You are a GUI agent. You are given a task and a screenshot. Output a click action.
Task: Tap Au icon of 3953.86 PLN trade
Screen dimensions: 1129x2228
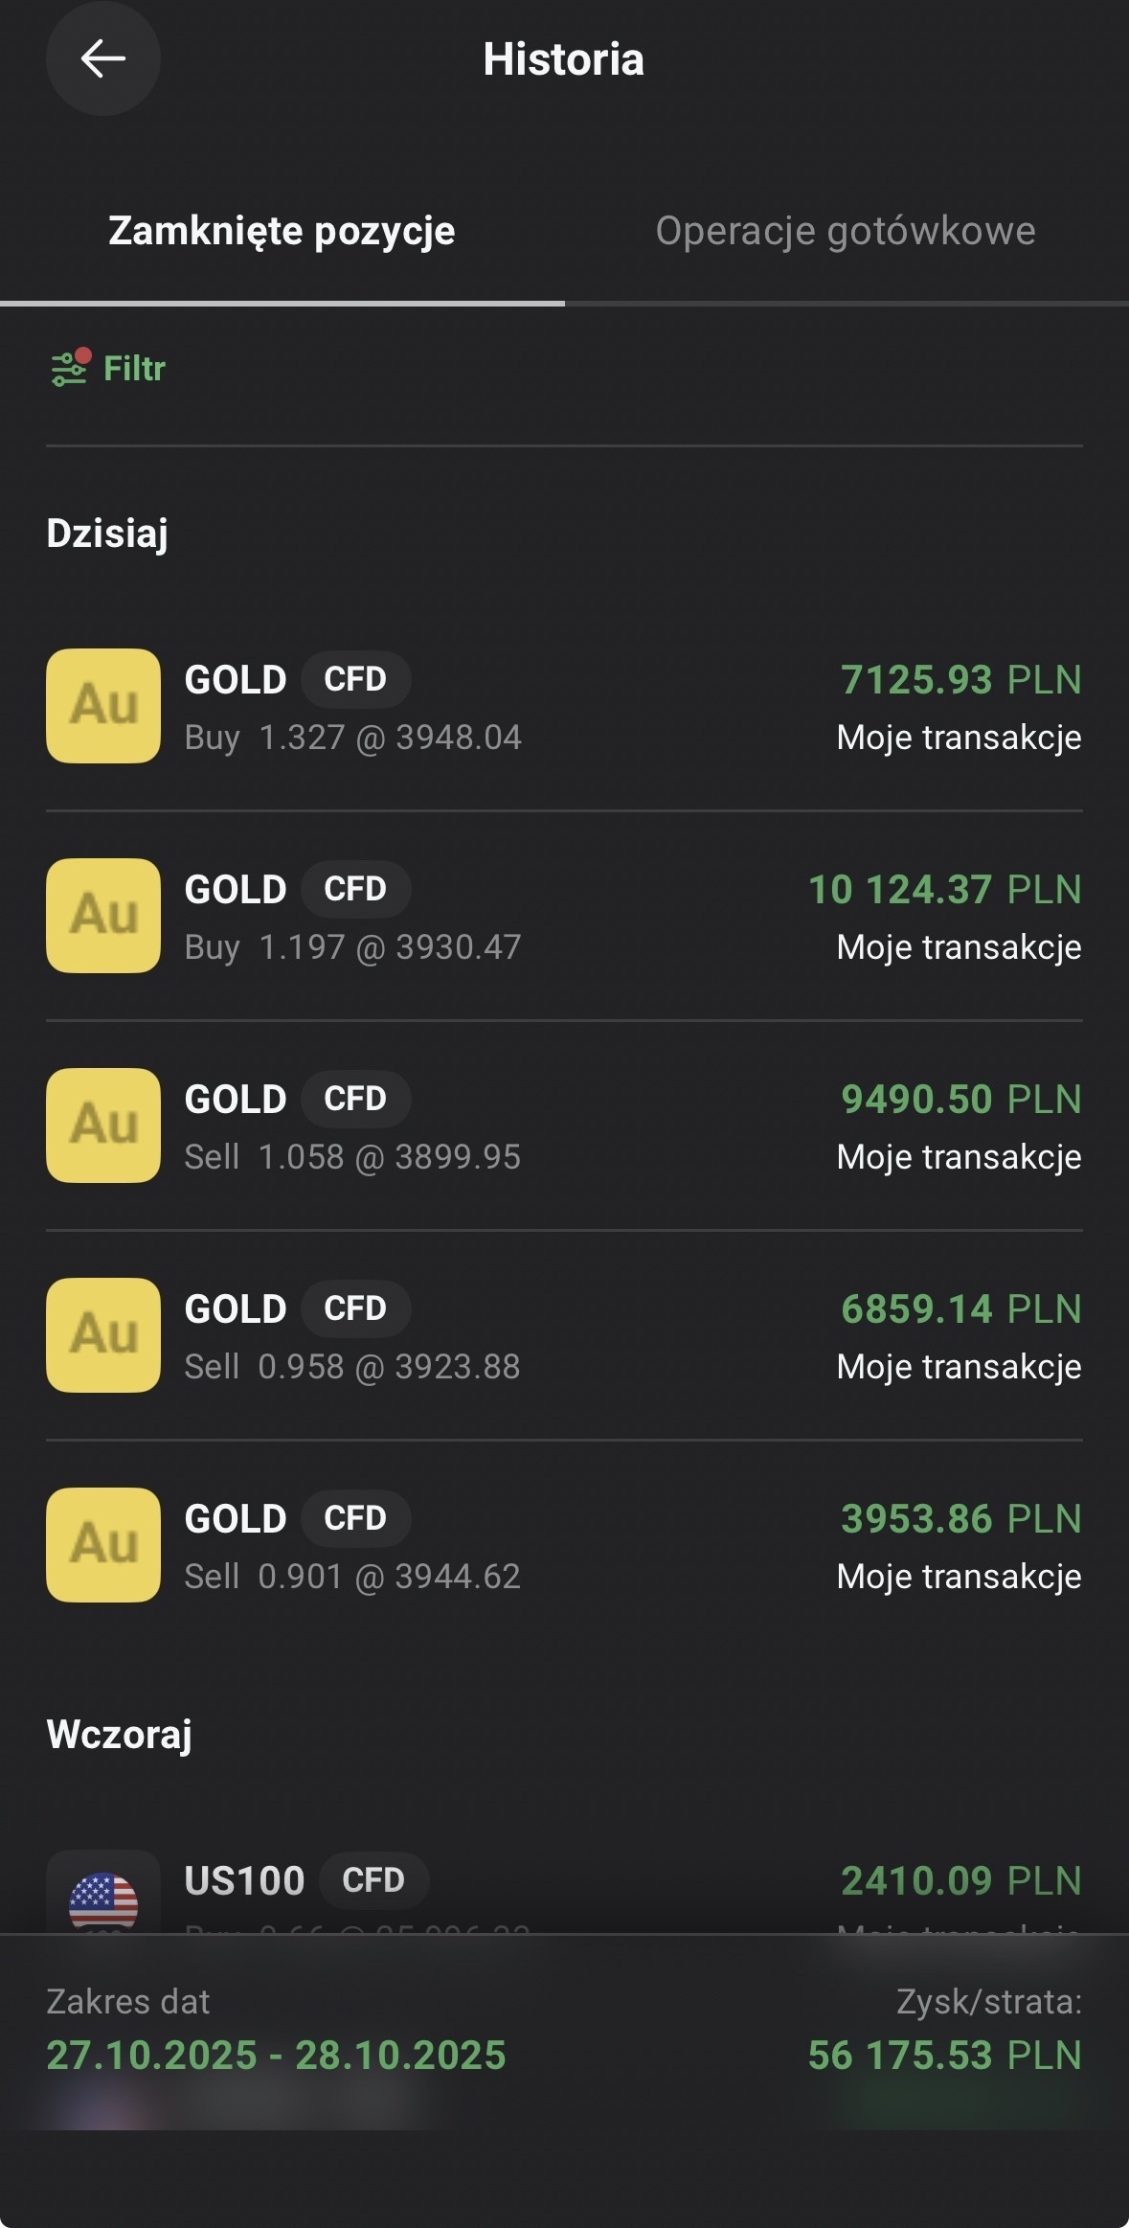pos(103,1545)
